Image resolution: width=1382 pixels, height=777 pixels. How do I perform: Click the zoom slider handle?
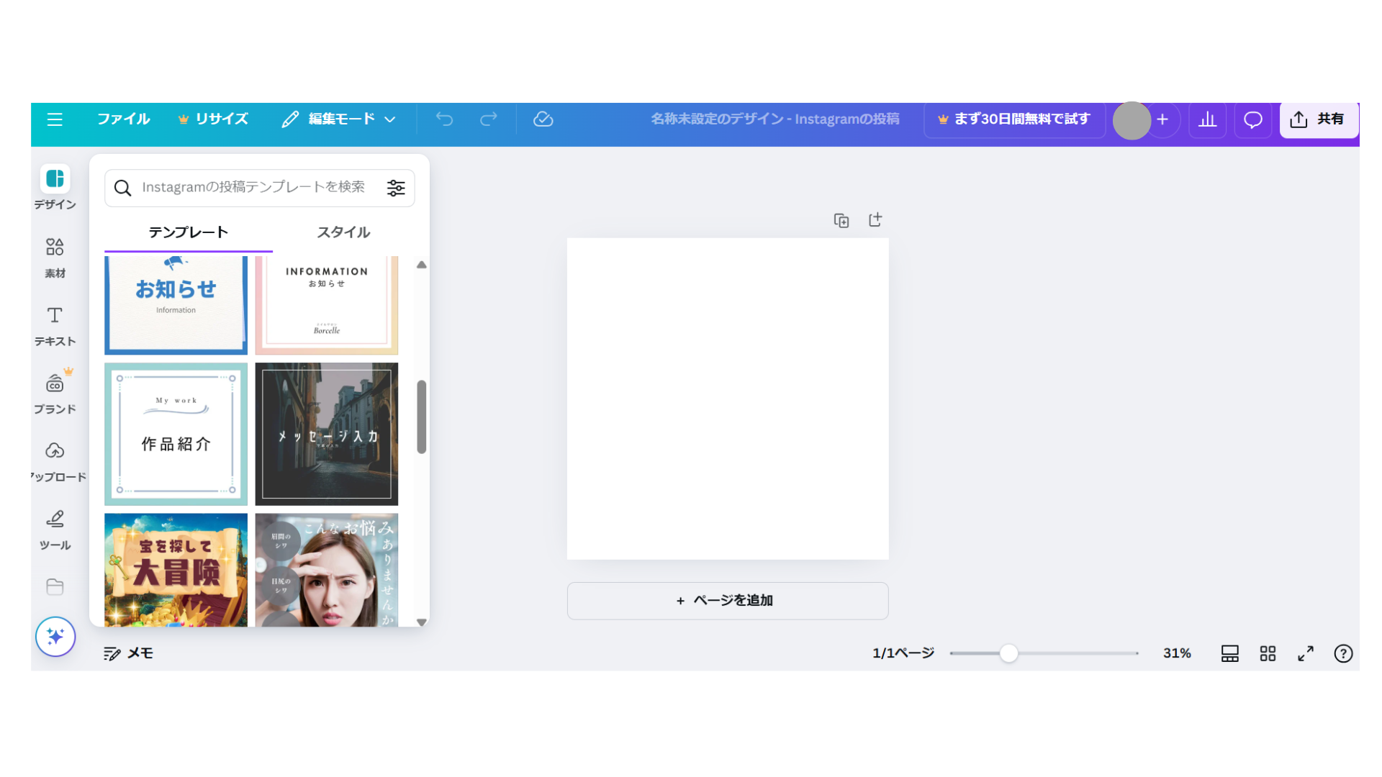(1008, 653)
